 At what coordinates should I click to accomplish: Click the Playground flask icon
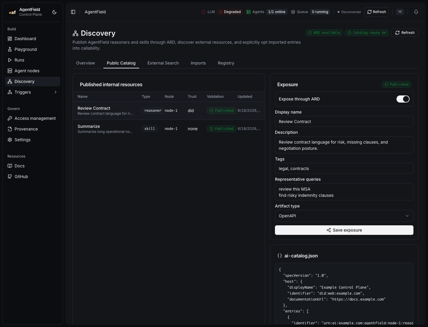coord(10,49)
